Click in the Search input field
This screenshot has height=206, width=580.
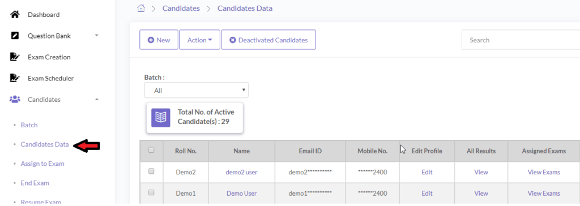point(521,40)
